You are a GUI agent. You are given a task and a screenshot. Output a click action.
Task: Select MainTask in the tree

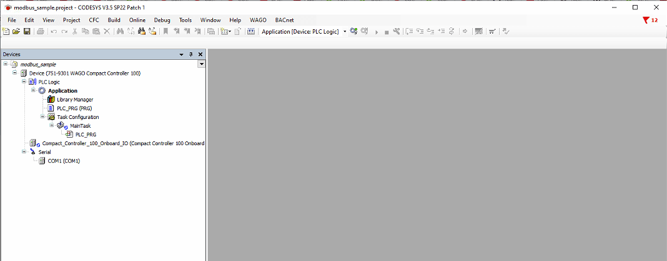pos(81,126)
